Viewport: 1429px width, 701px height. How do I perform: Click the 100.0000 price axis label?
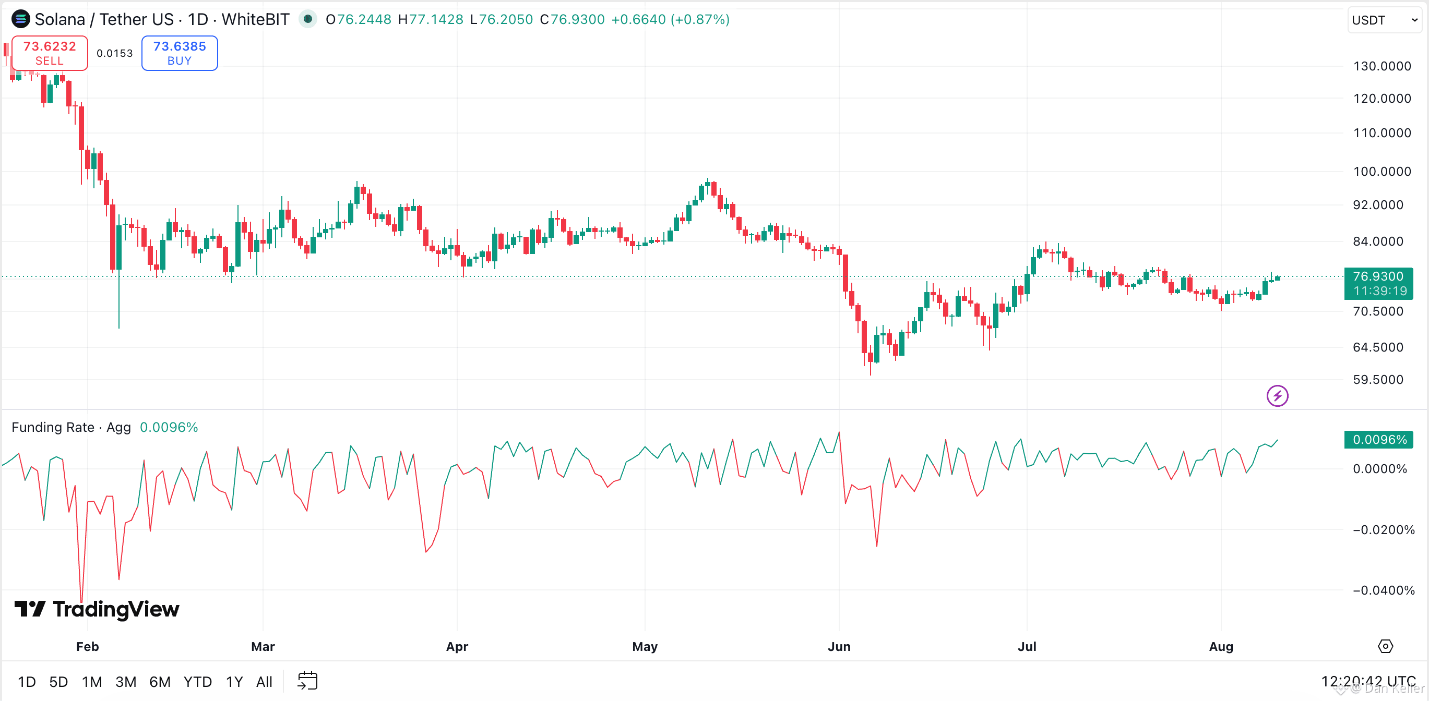coord(1382,172)
